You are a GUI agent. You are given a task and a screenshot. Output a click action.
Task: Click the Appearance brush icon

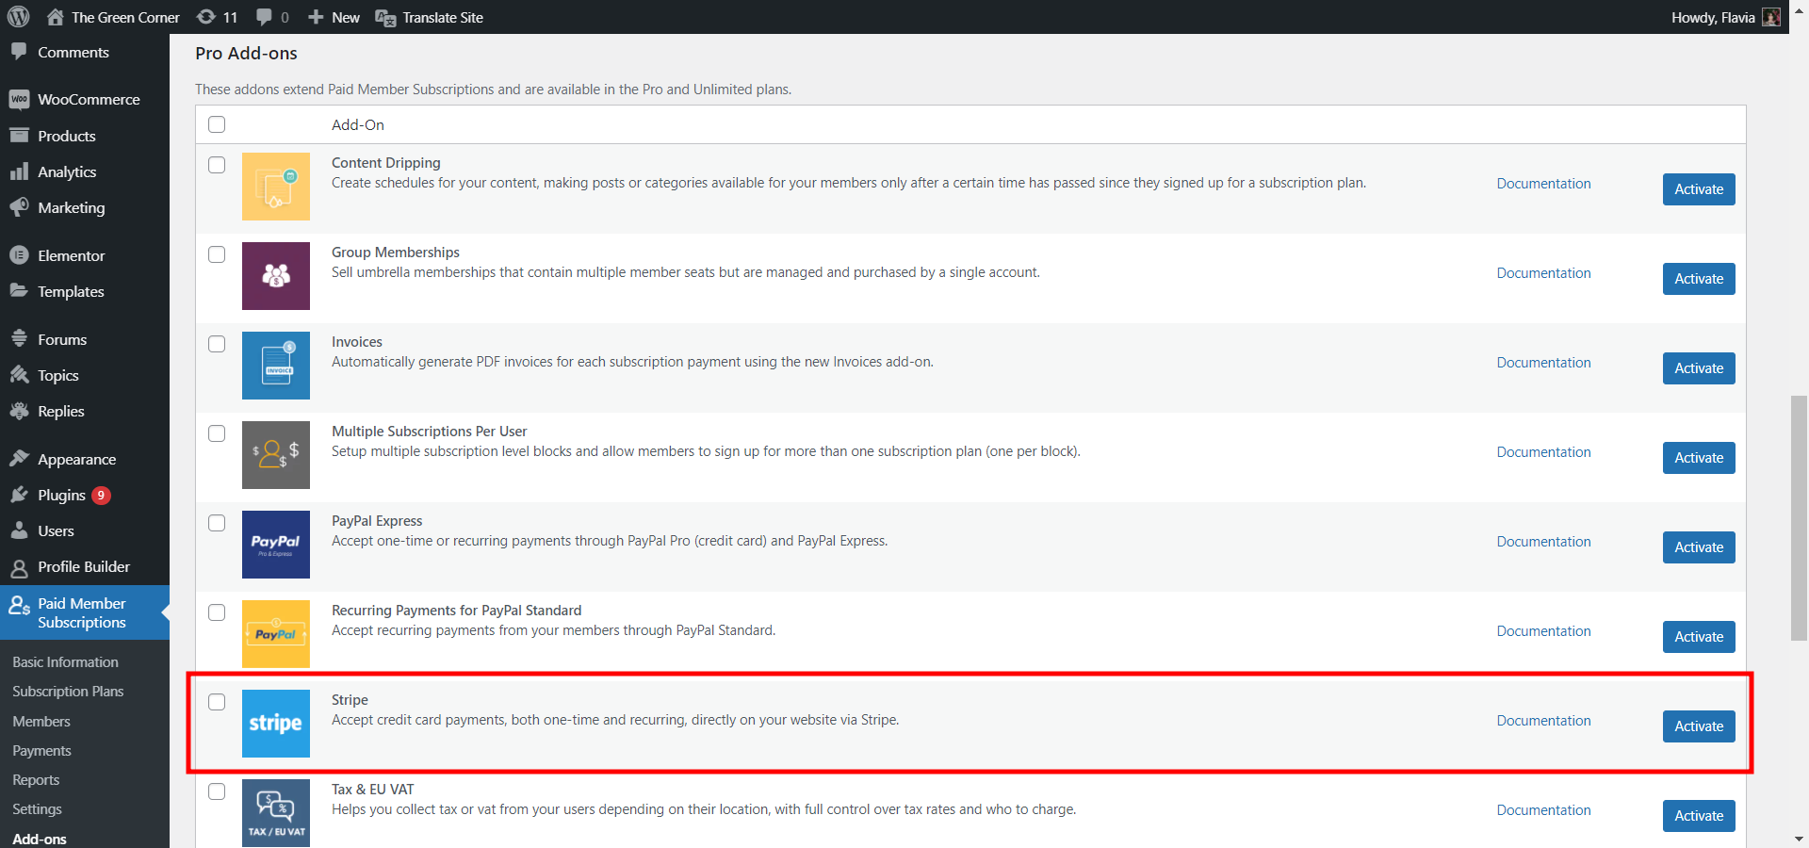pyautogui.click(x=19, y=459)
